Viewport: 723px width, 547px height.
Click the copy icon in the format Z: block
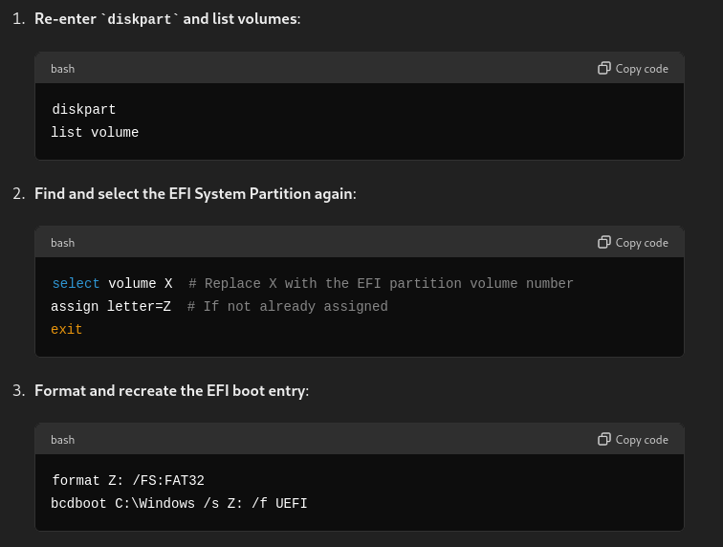(x=604, y=439)
